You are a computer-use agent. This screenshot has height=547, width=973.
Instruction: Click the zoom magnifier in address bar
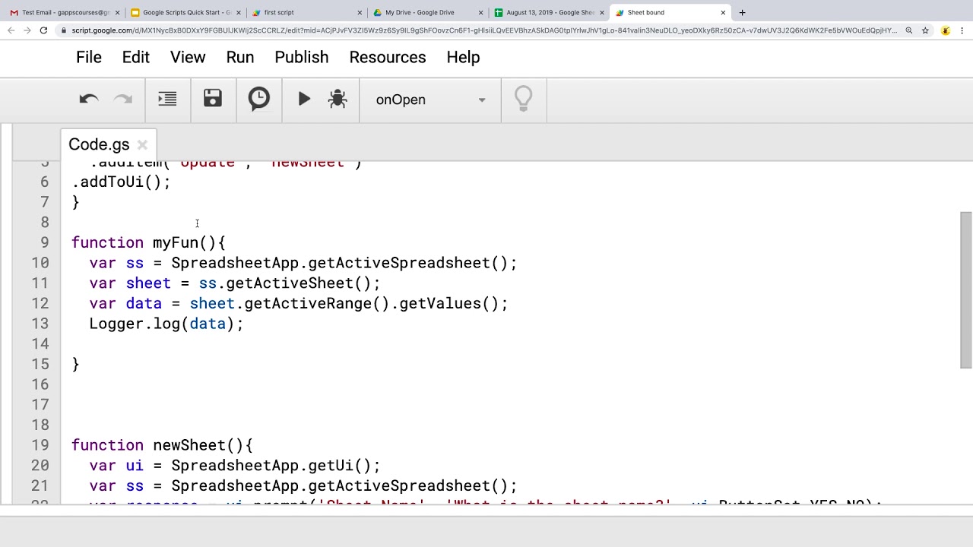908,30
